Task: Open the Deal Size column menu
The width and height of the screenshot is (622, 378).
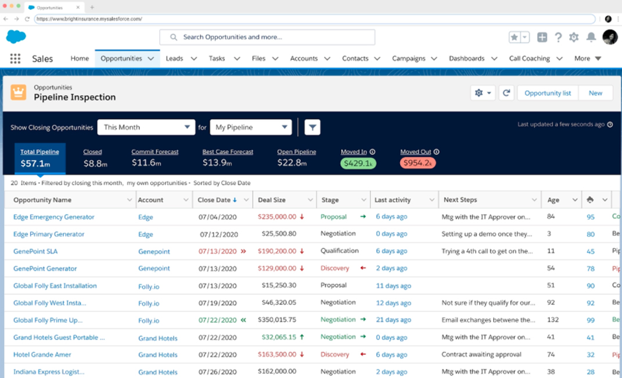Action: (x=311, y=200)
